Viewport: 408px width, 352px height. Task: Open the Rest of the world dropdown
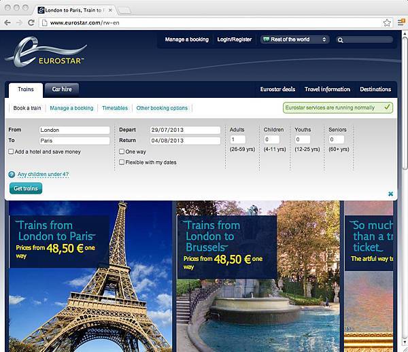pyautogui.click(x=295, y=39)
